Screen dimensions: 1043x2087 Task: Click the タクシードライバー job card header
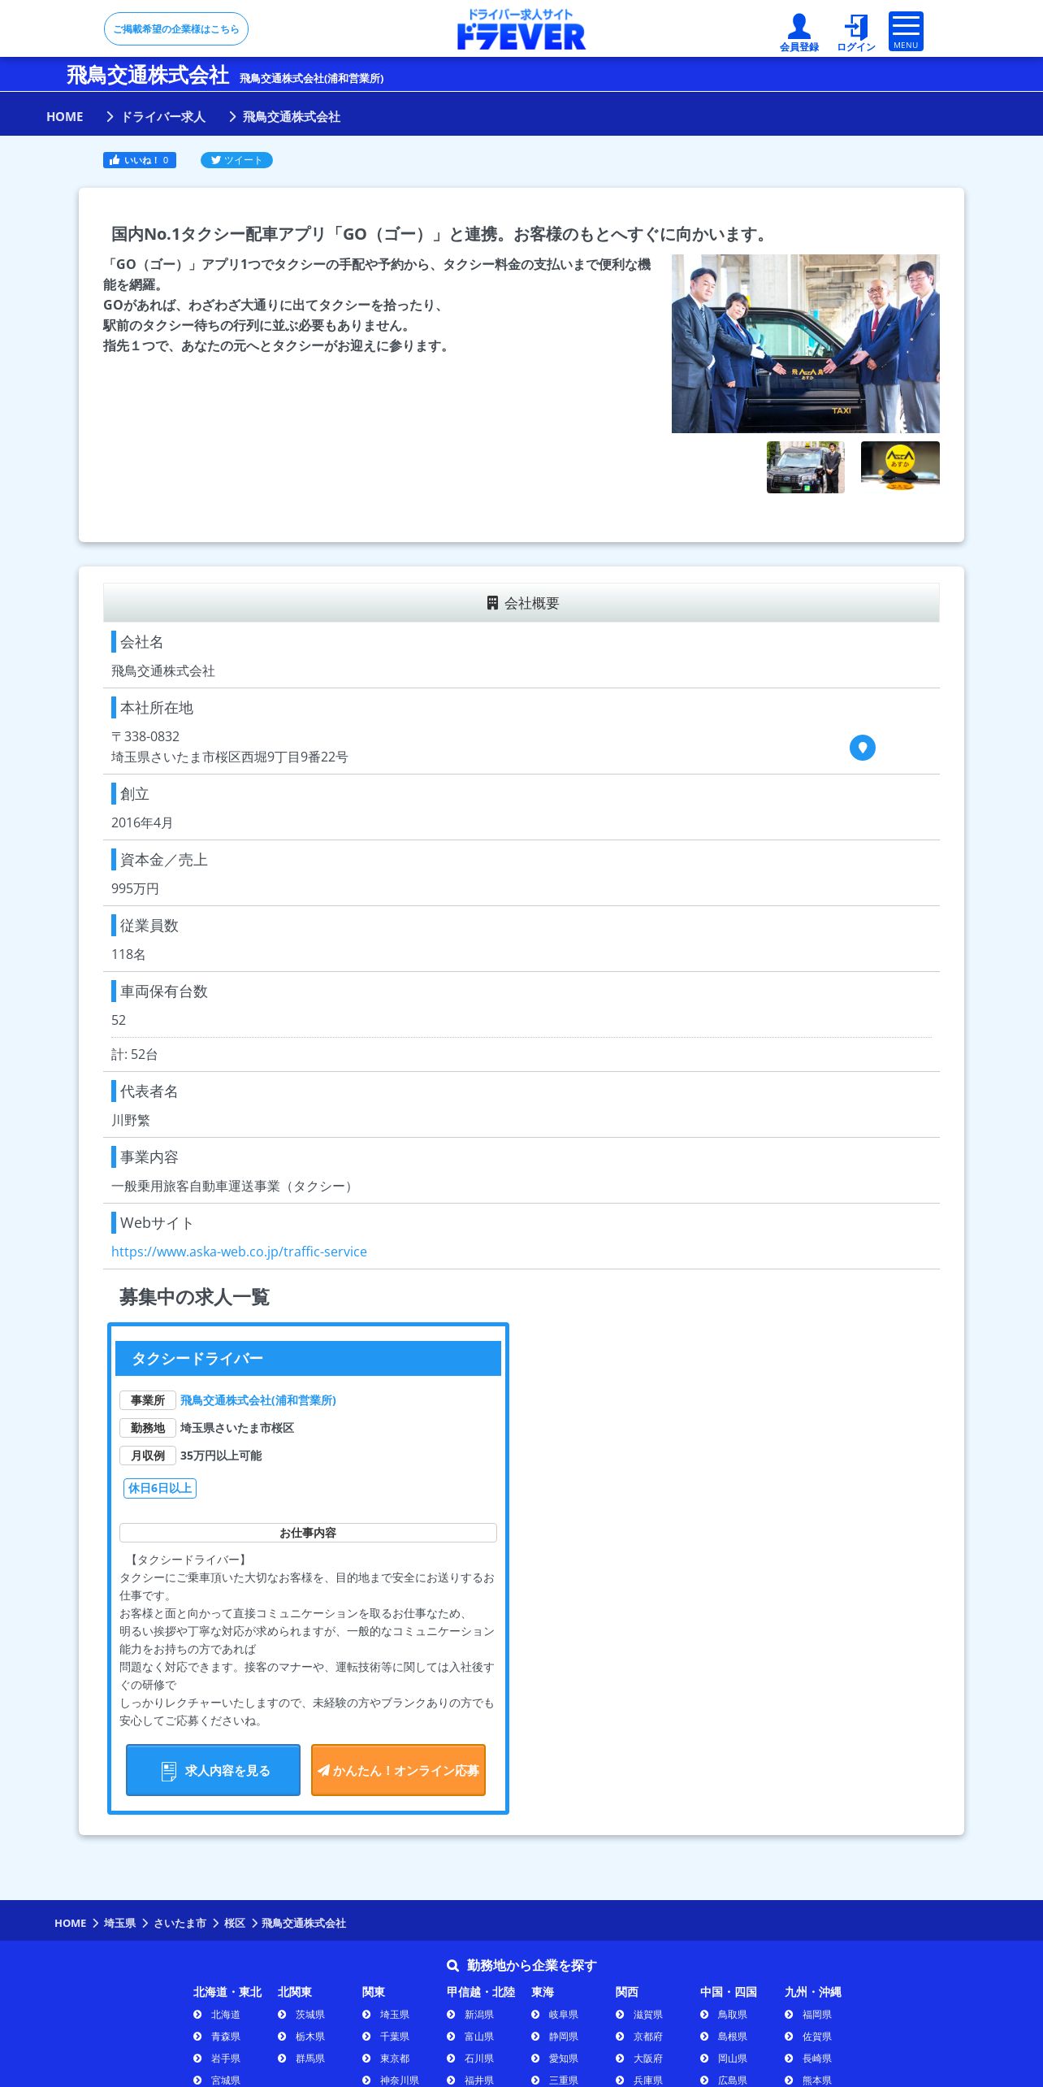coord(308,1358)
